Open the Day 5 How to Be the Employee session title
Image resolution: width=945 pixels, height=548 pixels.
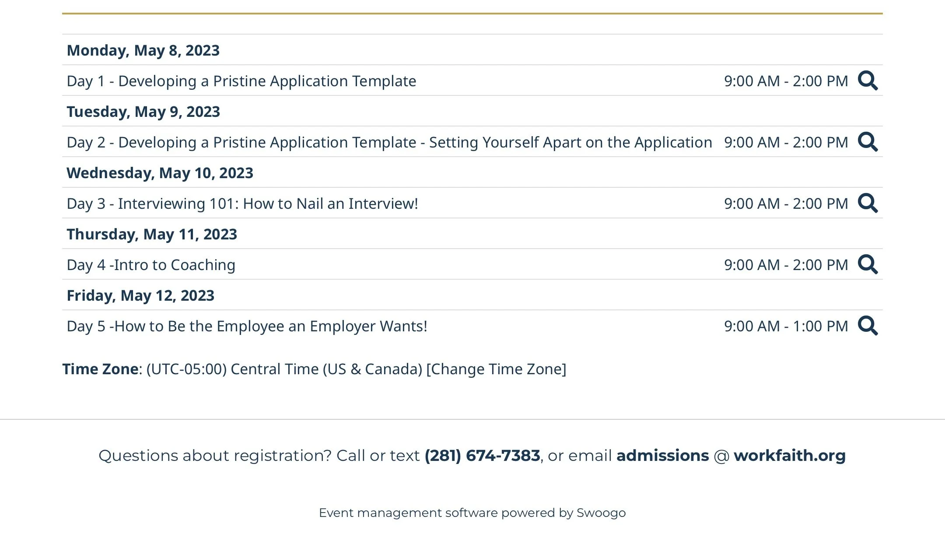pyautogui.click(x=247, y=326)
